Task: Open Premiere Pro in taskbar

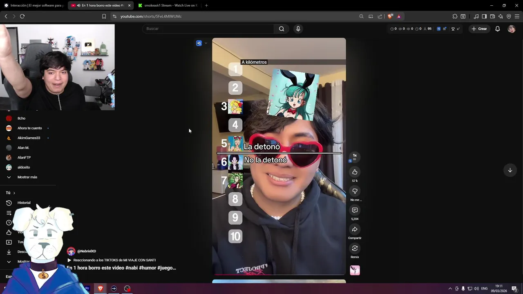Action: click(x=87, y=288)
